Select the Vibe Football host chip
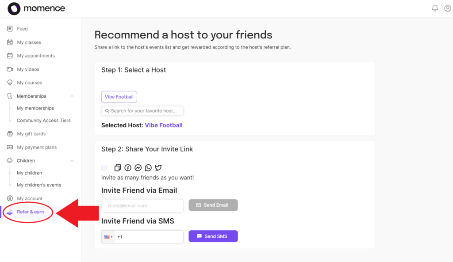The height and width of the screenshot is (262, 453). (x=119, y=97)
